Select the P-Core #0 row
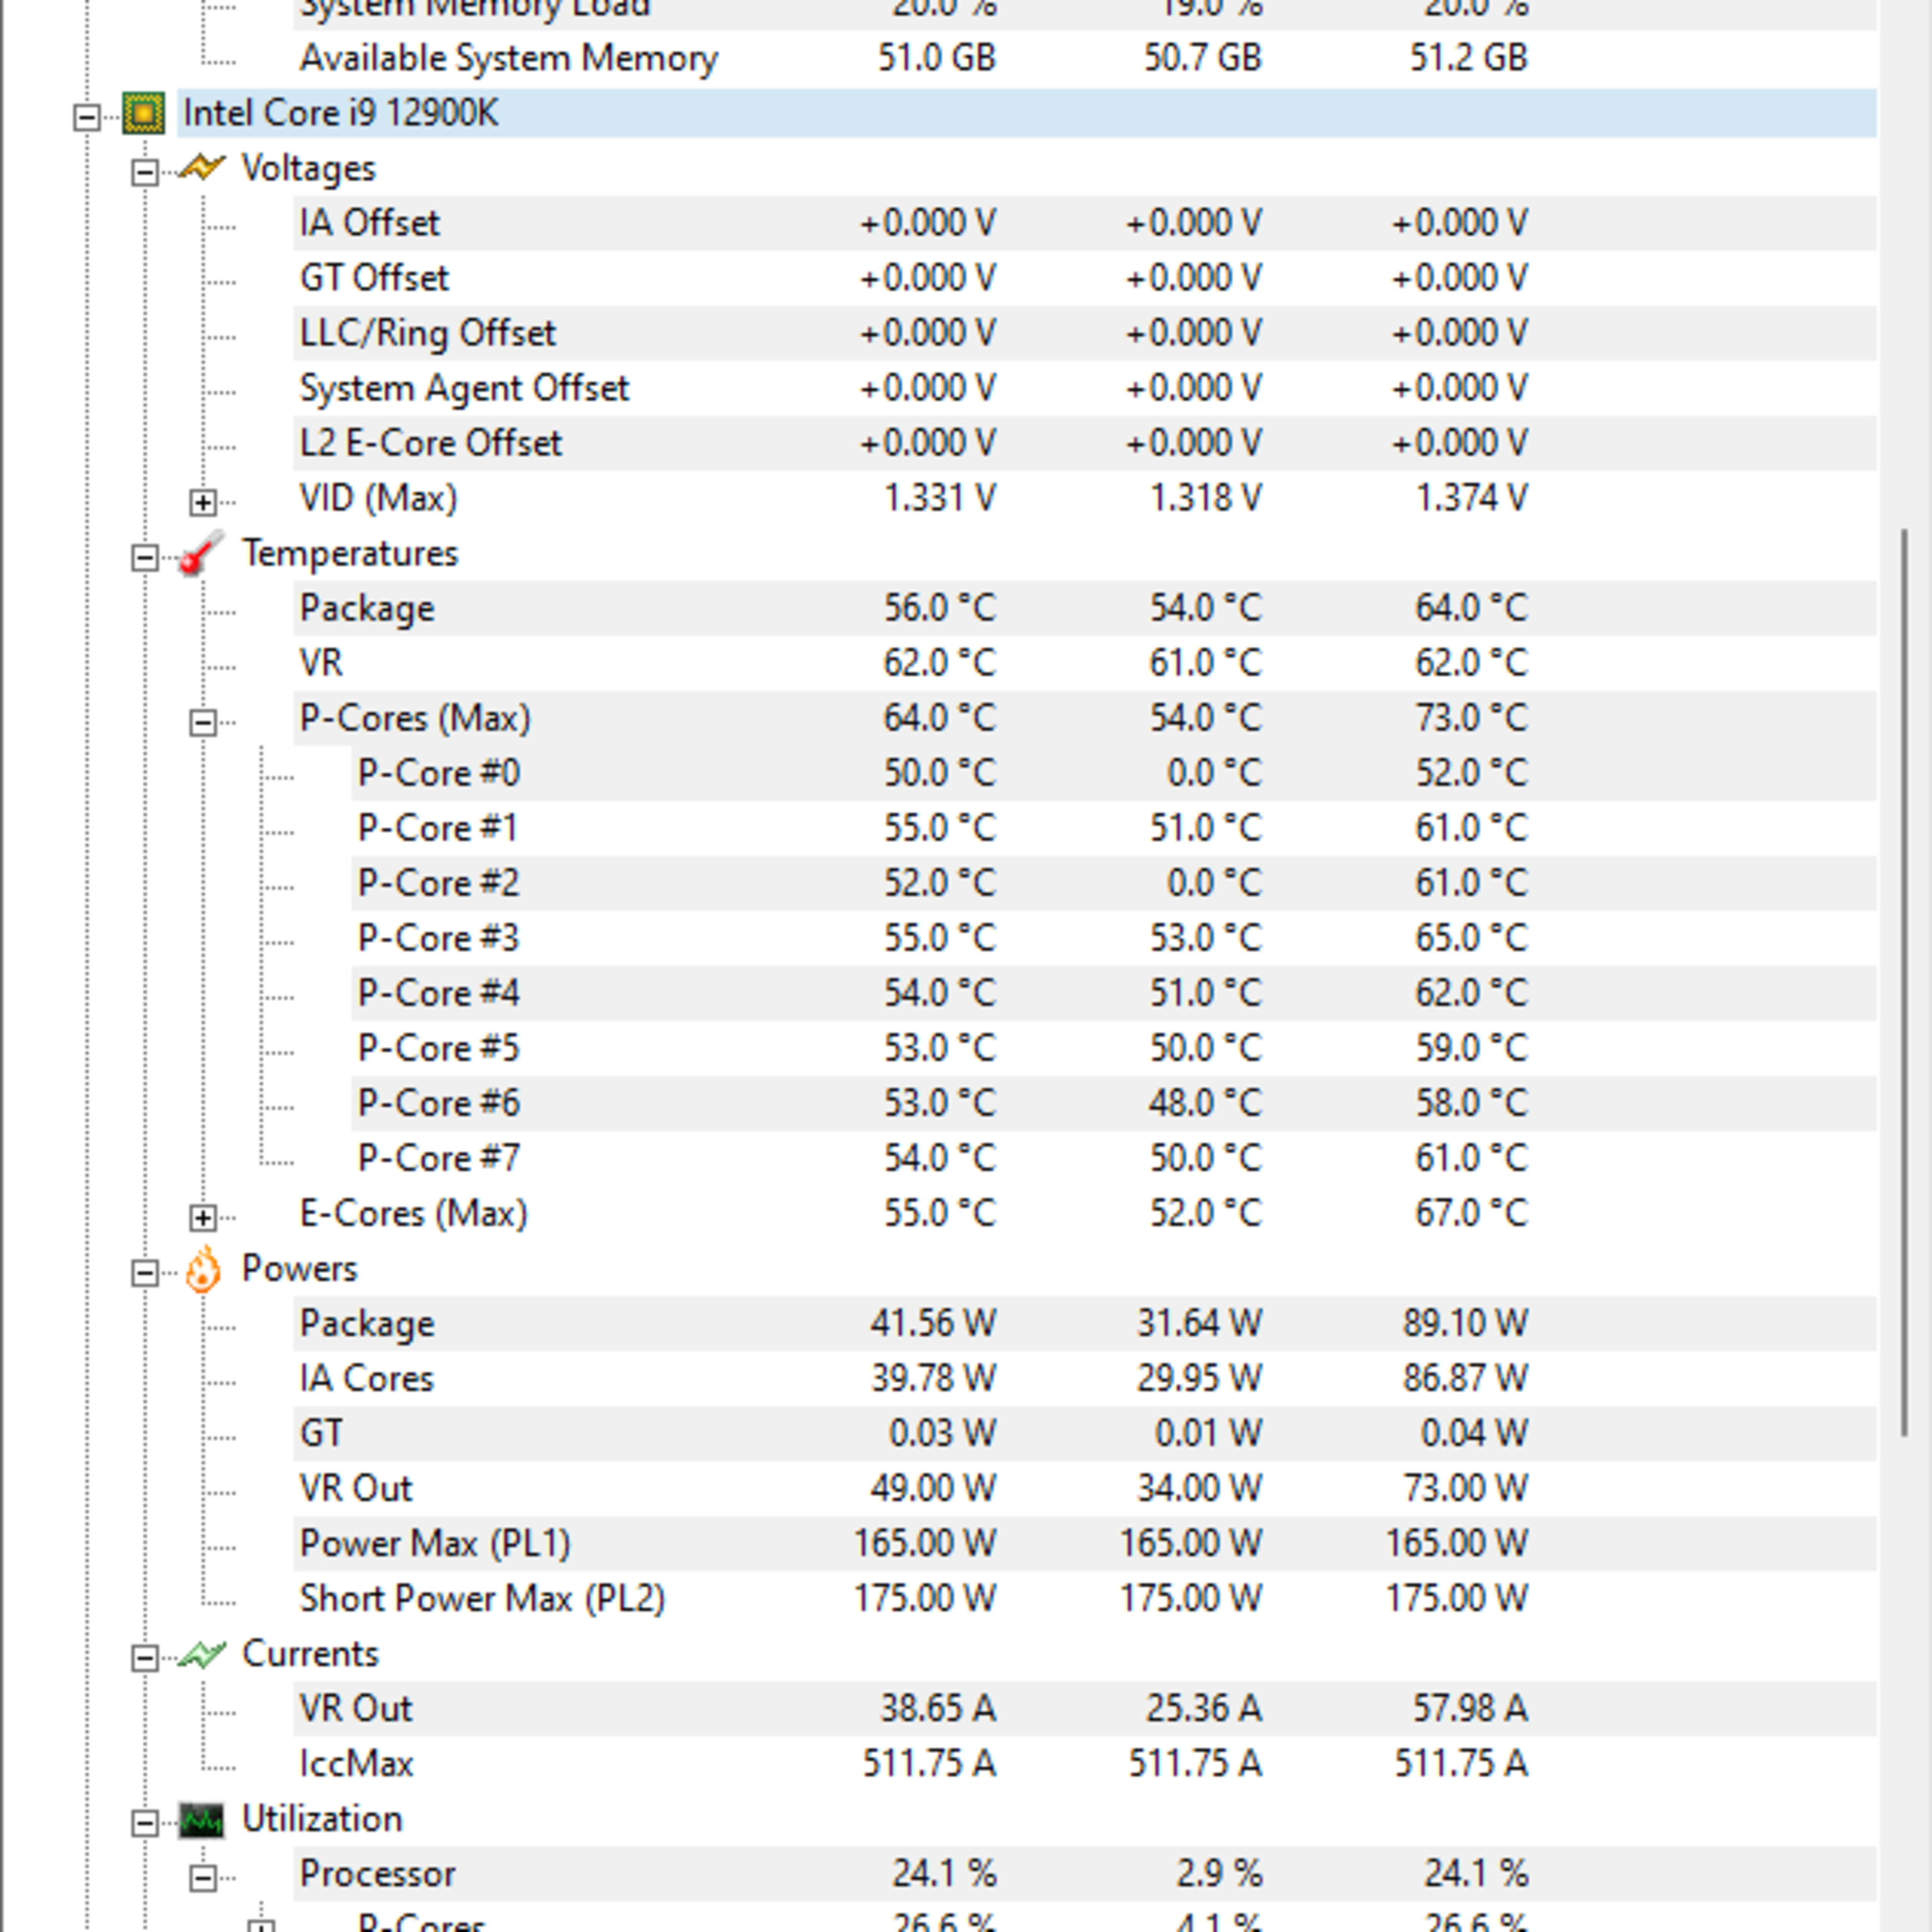1932x1932 pixels. coord(1113,773)
